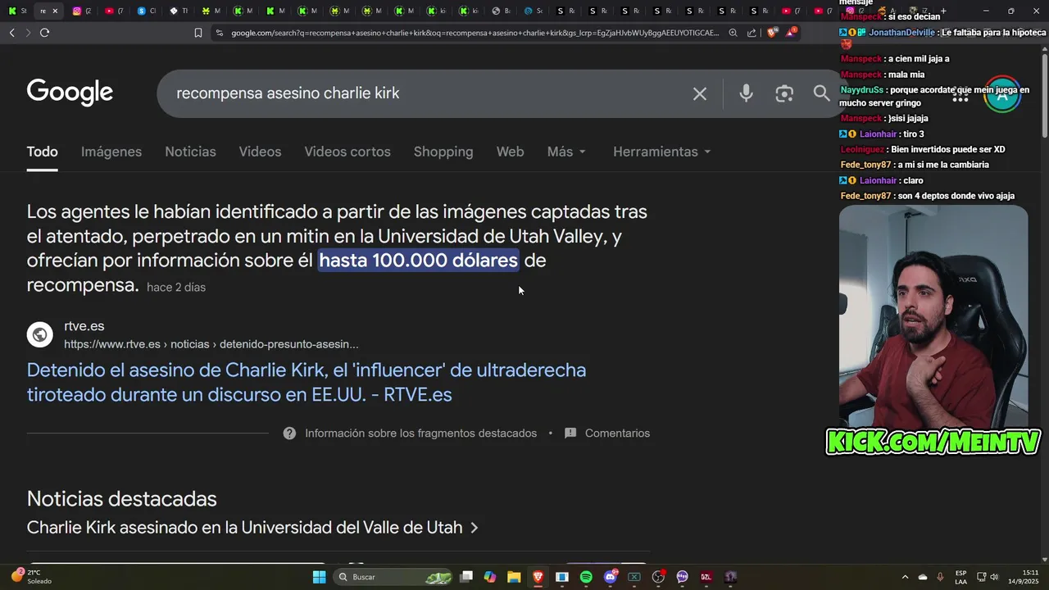1049x590 pixels.
Task: Switch to the Shopping results tab
Action: coord(443,152)
